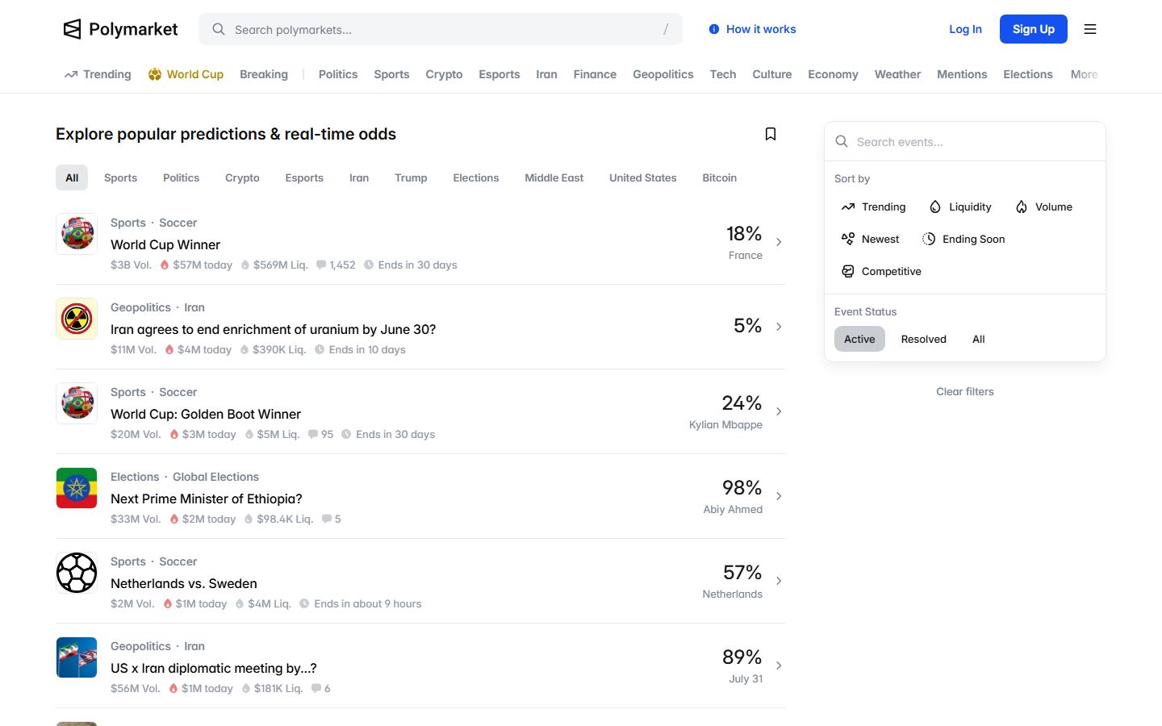Open the Weather category in top navigation
The height and width of the screenshot is (726, 1162).
click(897, 74)
